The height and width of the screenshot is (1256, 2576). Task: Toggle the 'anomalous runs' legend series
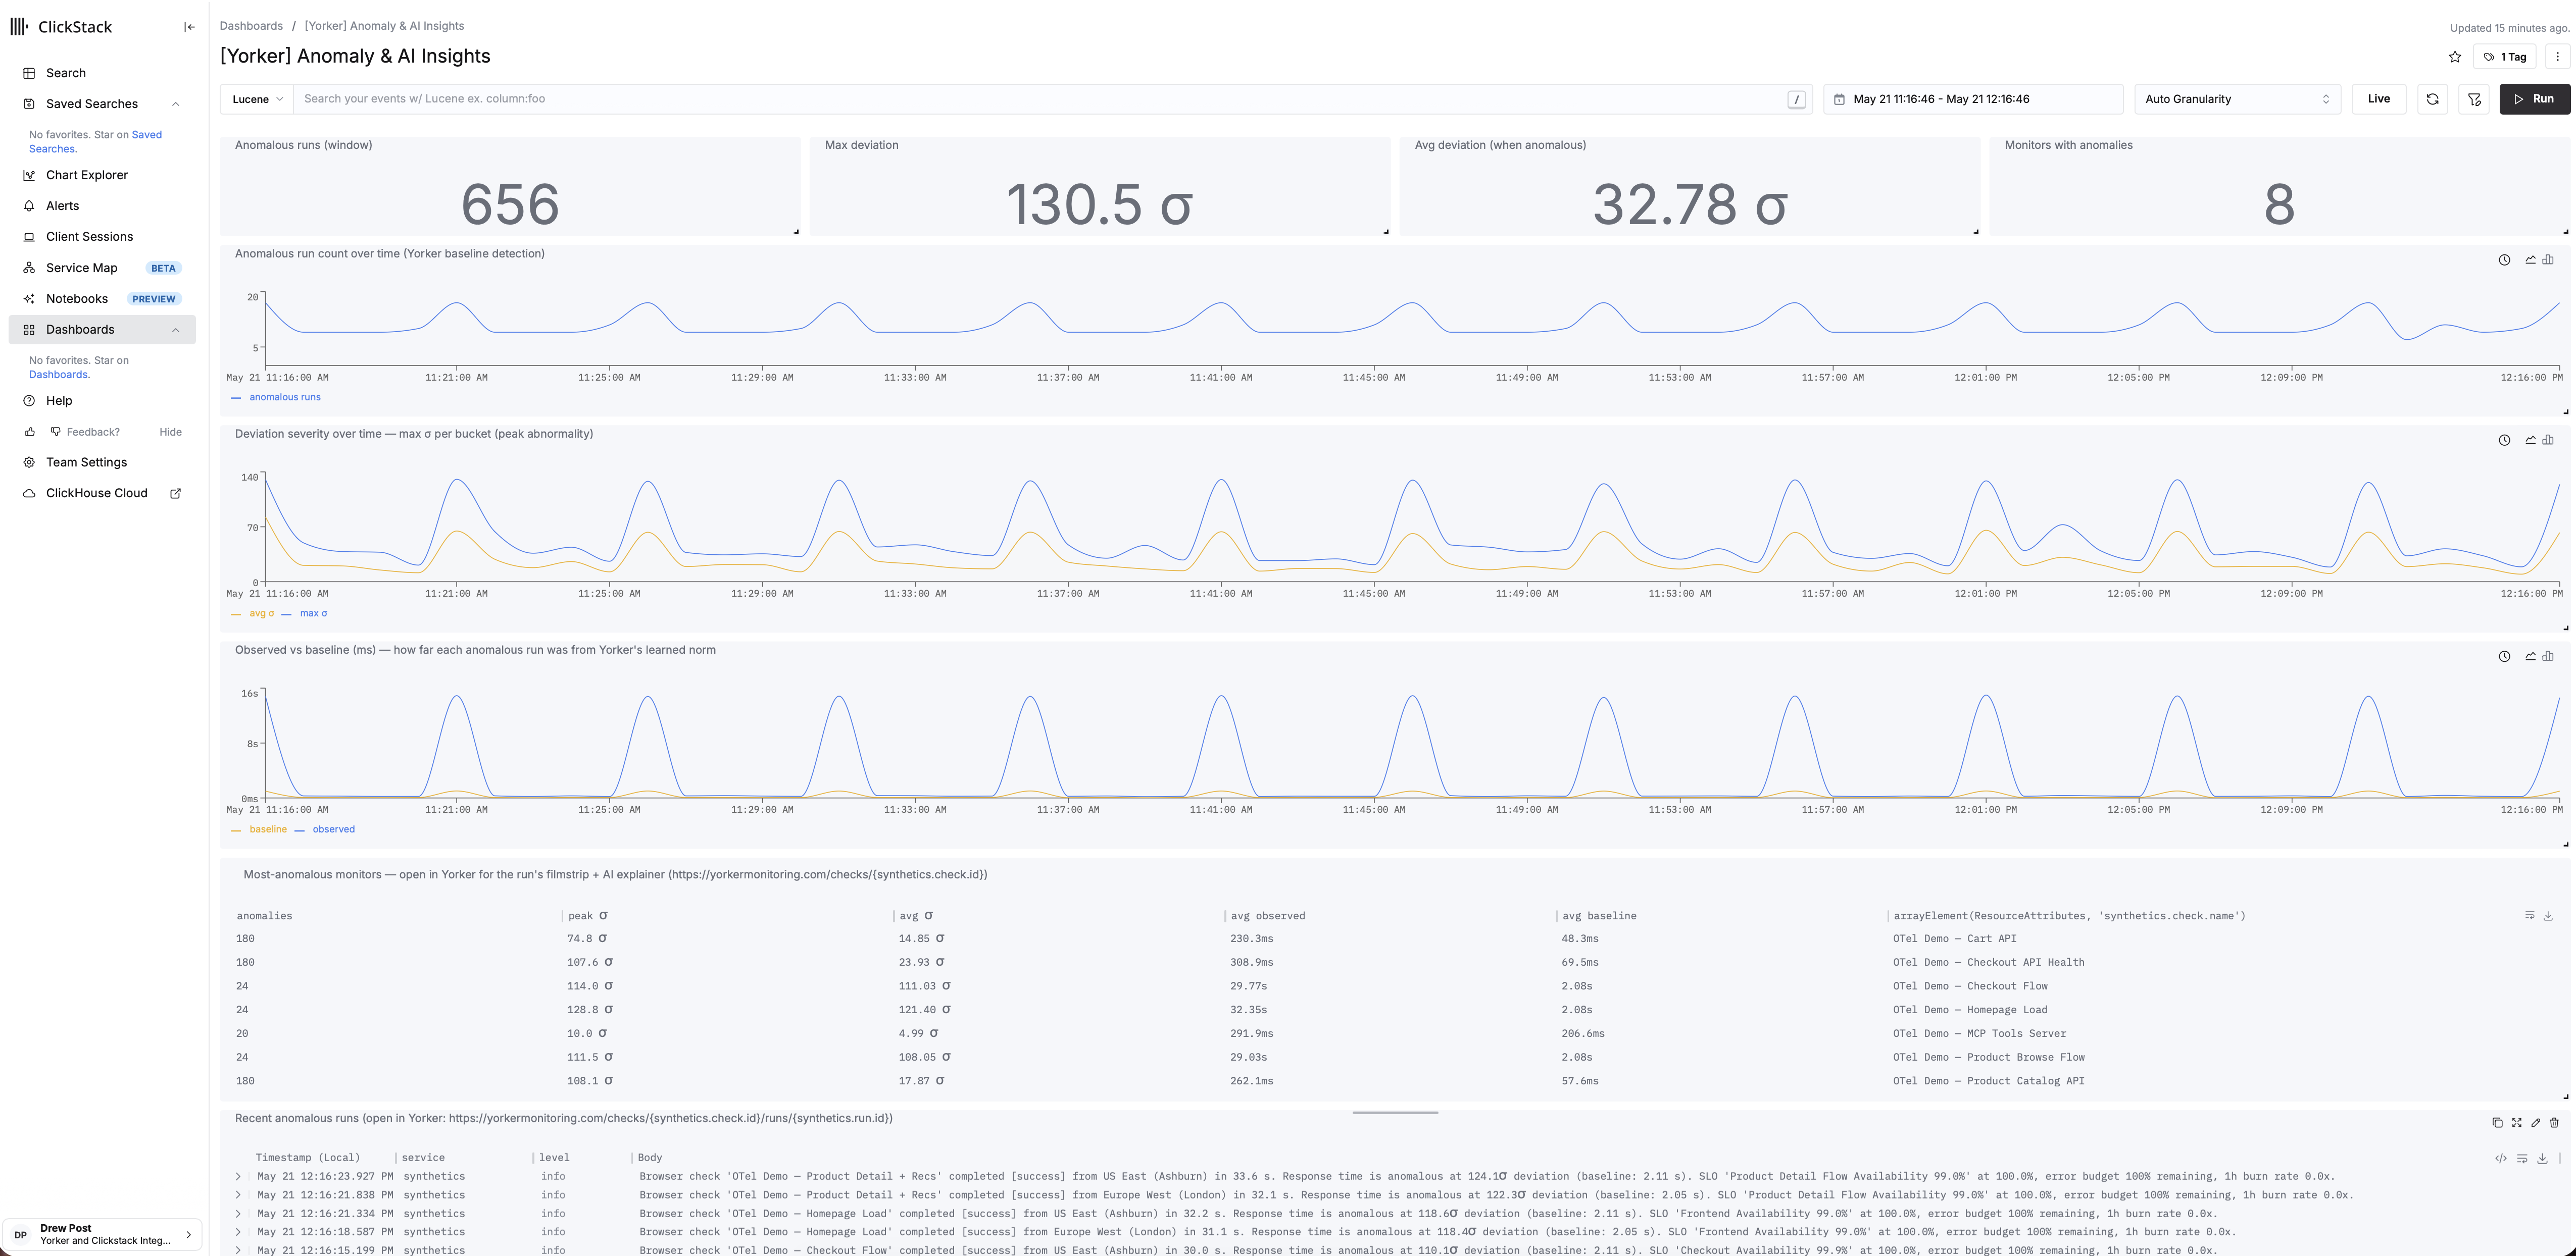tap(276, 398)
